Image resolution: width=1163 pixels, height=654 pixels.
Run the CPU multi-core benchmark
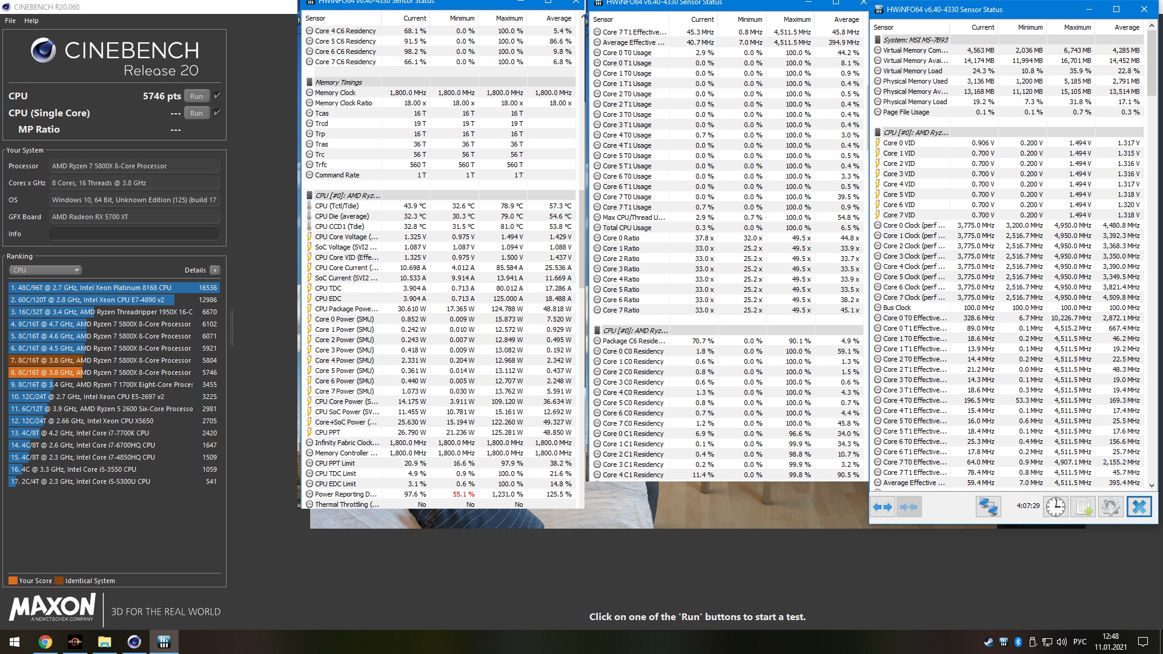coord(196,96)
